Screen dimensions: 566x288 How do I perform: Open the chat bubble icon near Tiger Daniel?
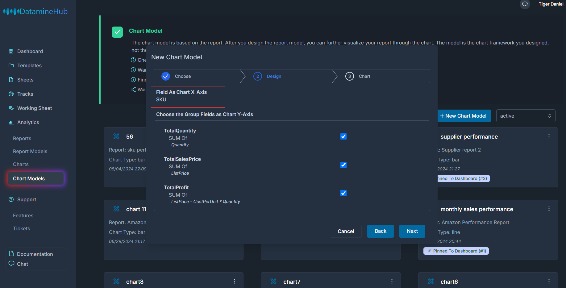click(x=525, y=4)
